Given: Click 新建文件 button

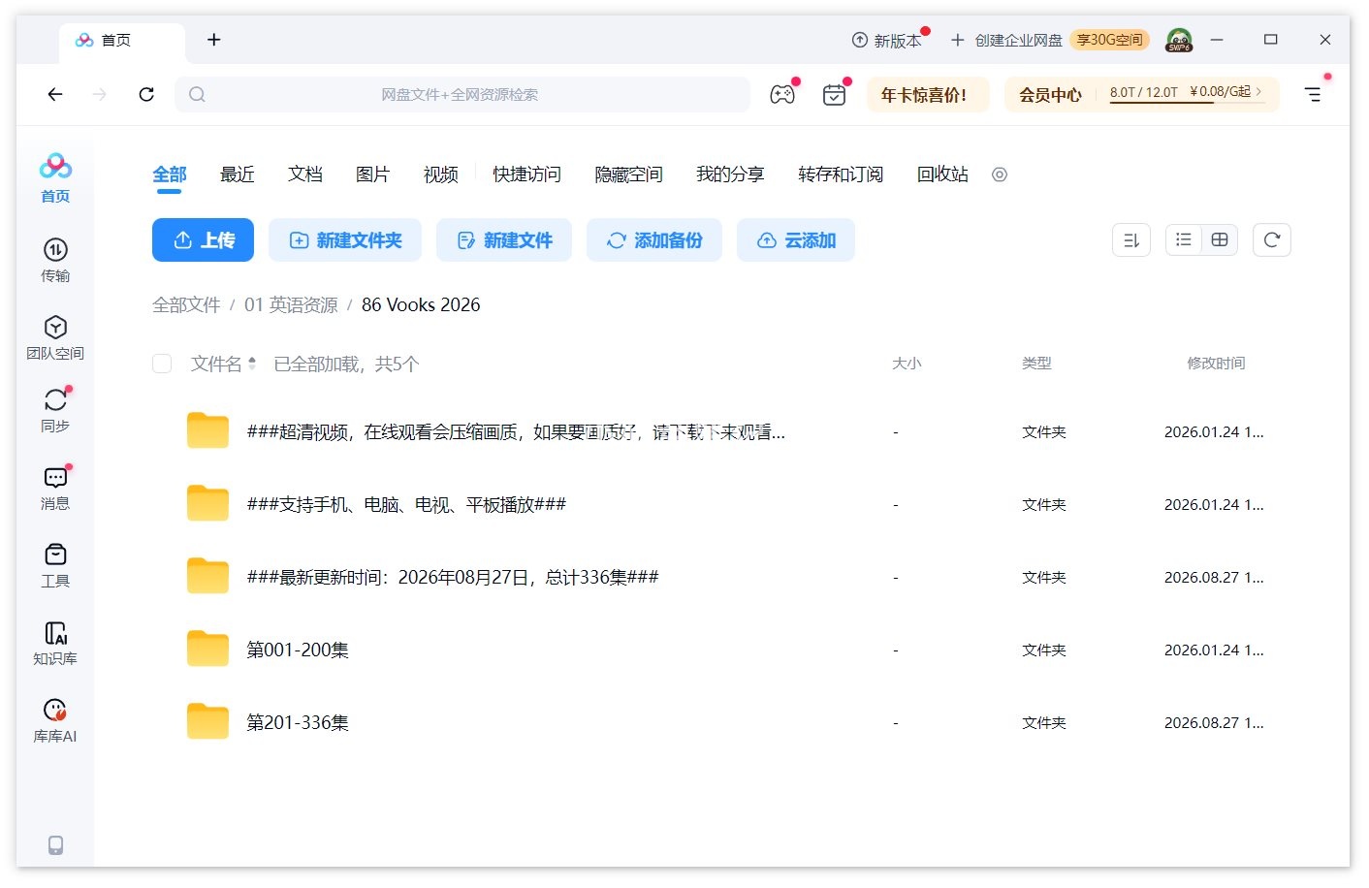Looking at the screenshot, I should (x=504, y=239).
